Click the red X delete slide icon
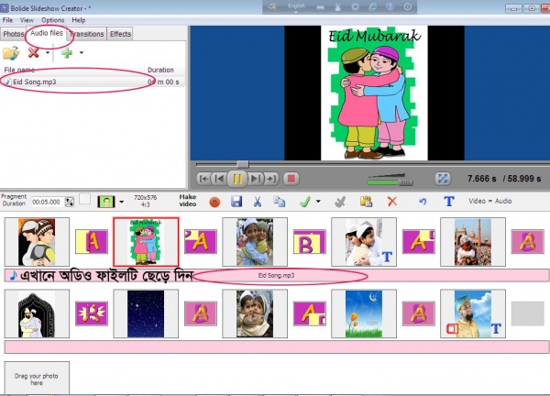The width and height of the screenshot is (550, 396). [x=391, y=202]
